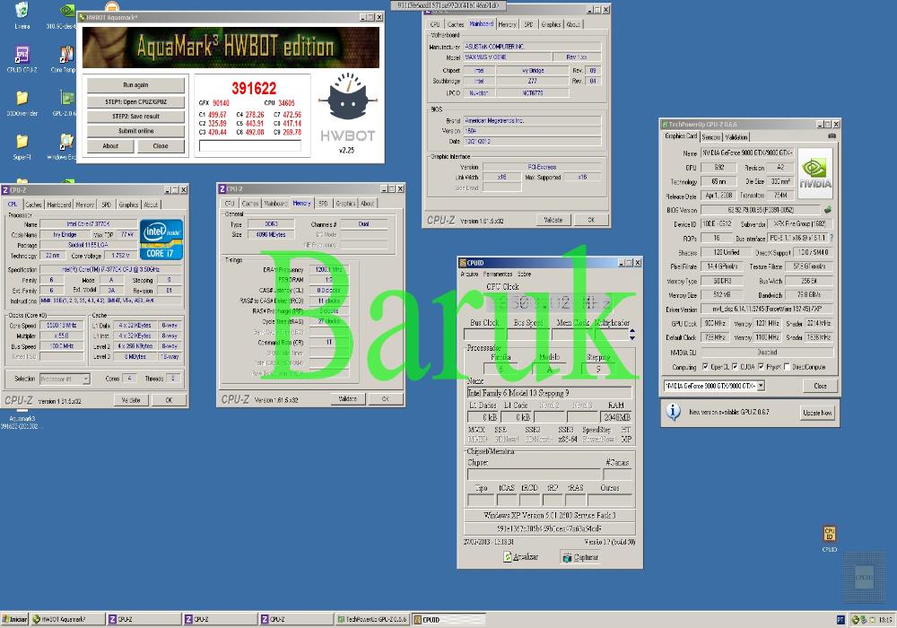The image size is (897, 628).
Task: Click Validate in CPU-Z mainboard window
Action: click(553, 220)
